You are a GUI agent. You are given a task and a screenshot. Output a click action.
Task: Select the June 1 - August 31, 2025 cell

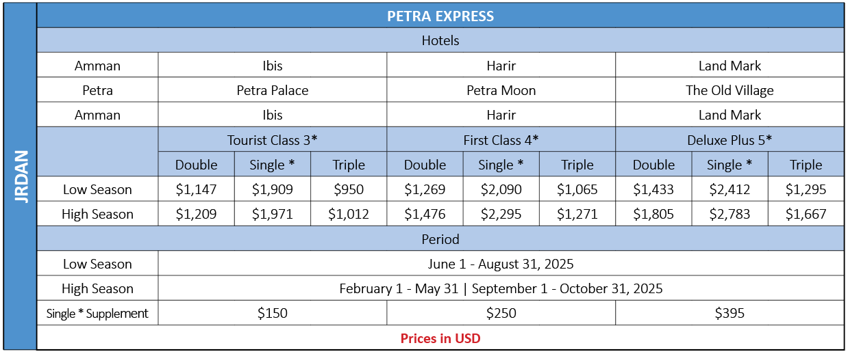[501, 264]
